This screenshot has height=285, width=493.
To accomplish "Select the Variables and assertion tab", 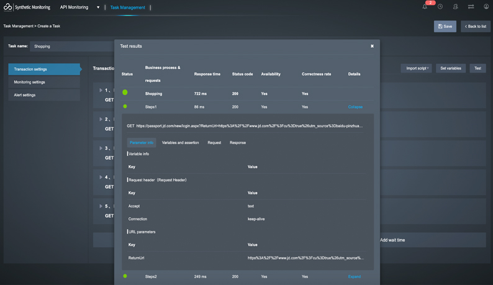I will [x=180, y=143].
